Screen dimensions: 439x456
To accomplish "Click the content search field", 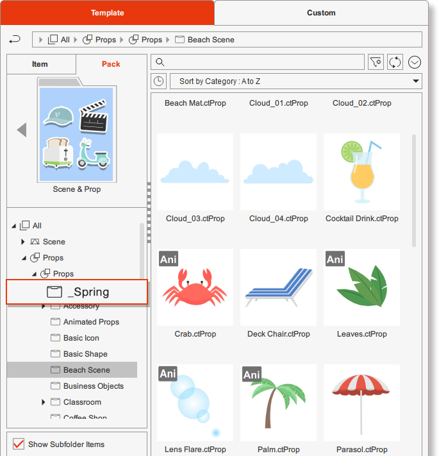I will point(256,62).
